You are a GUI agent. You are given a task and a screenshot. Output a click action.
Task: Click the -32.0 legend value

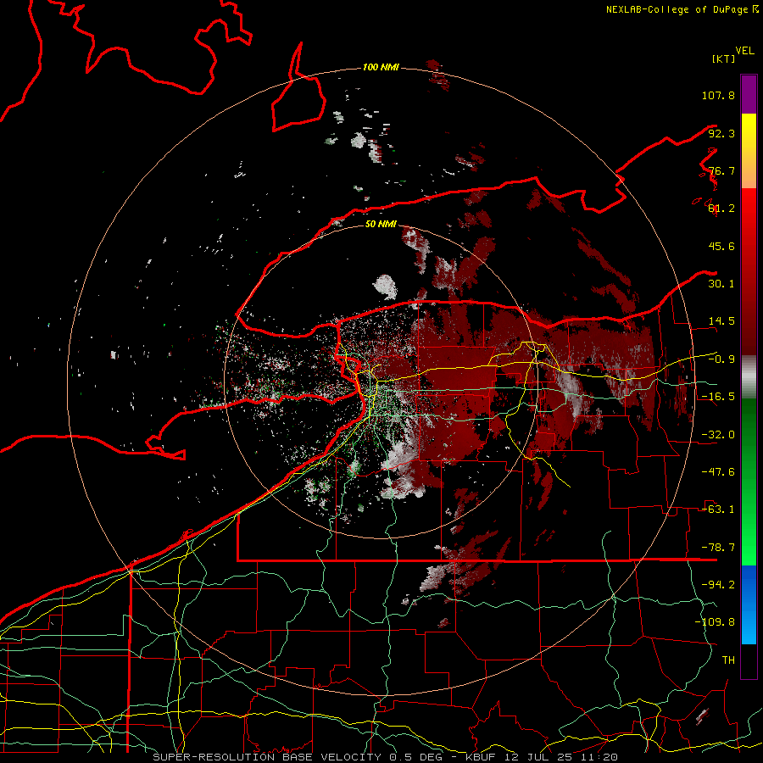pos(718,435)
